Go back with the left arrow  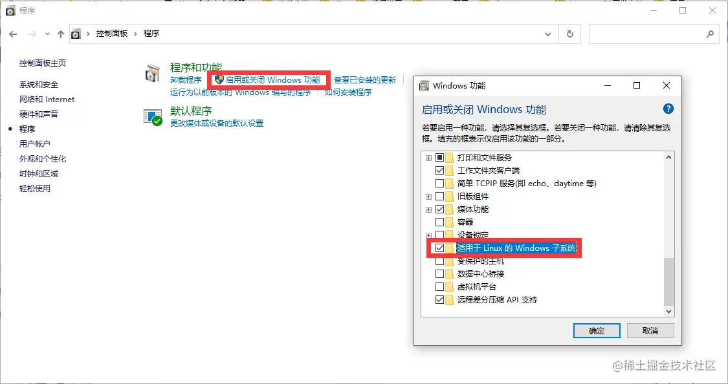tap(13, 34)
